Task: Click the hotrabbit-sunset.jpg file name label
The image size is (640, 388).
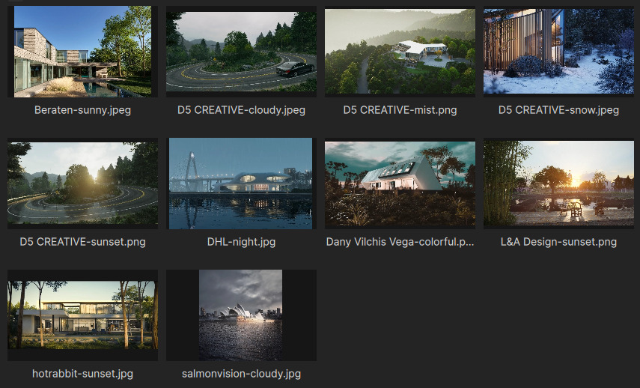Action: (x=82, y=374)
